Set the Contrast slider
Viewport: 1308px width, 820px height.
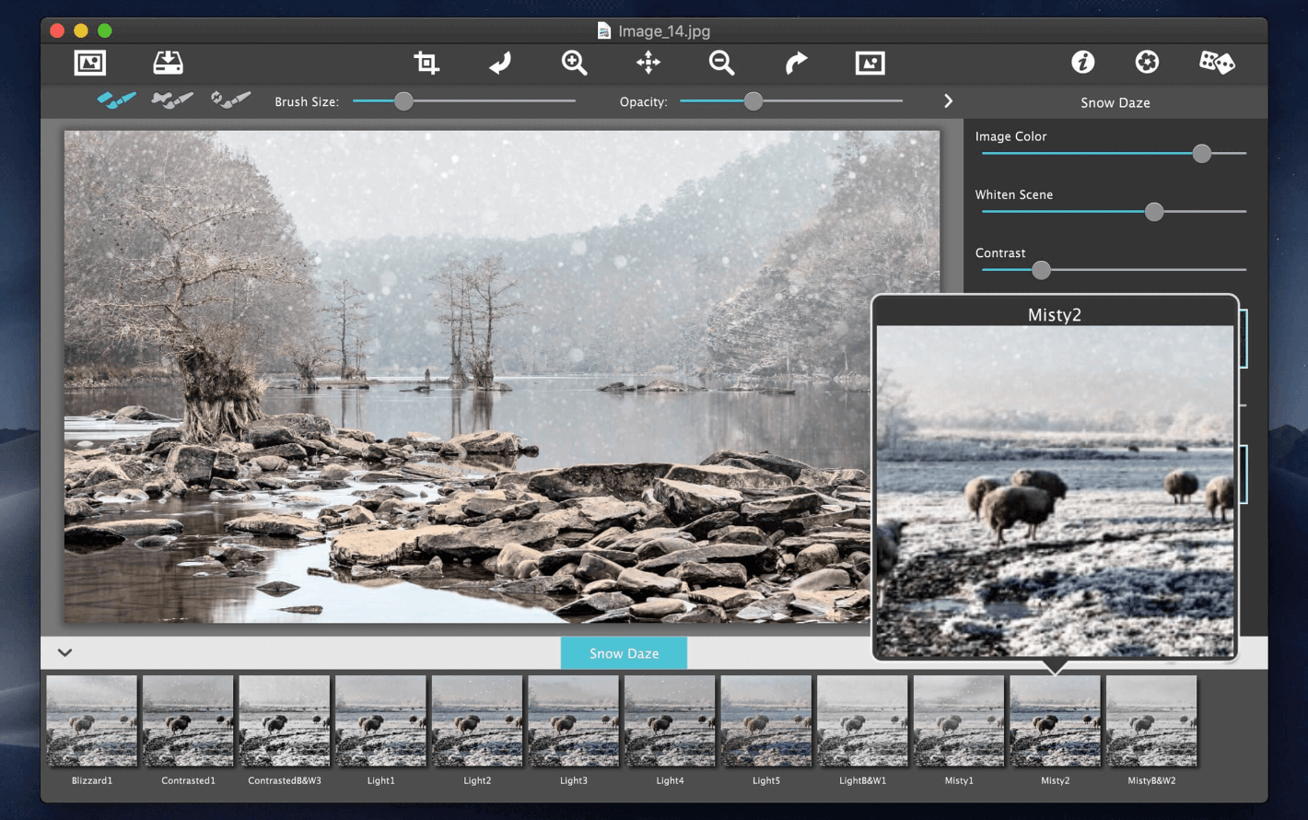[1115, 270]
